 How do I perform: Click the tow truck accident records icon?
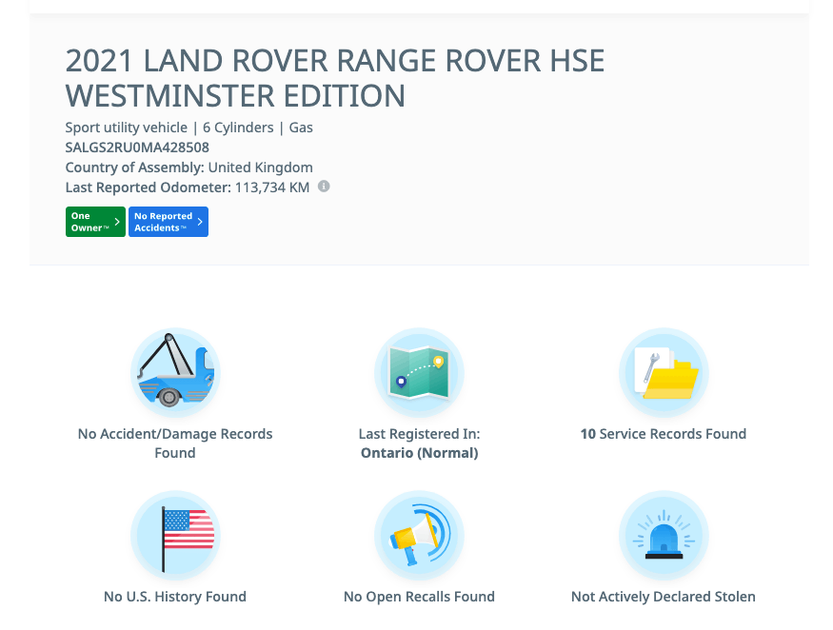[x=175, y=373]
